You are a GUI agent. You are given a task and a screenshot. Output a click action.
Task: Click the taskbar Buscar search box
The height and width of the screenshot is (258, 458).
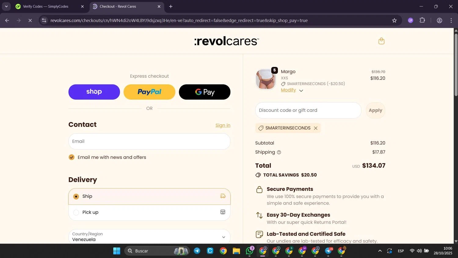pos(157,251)
